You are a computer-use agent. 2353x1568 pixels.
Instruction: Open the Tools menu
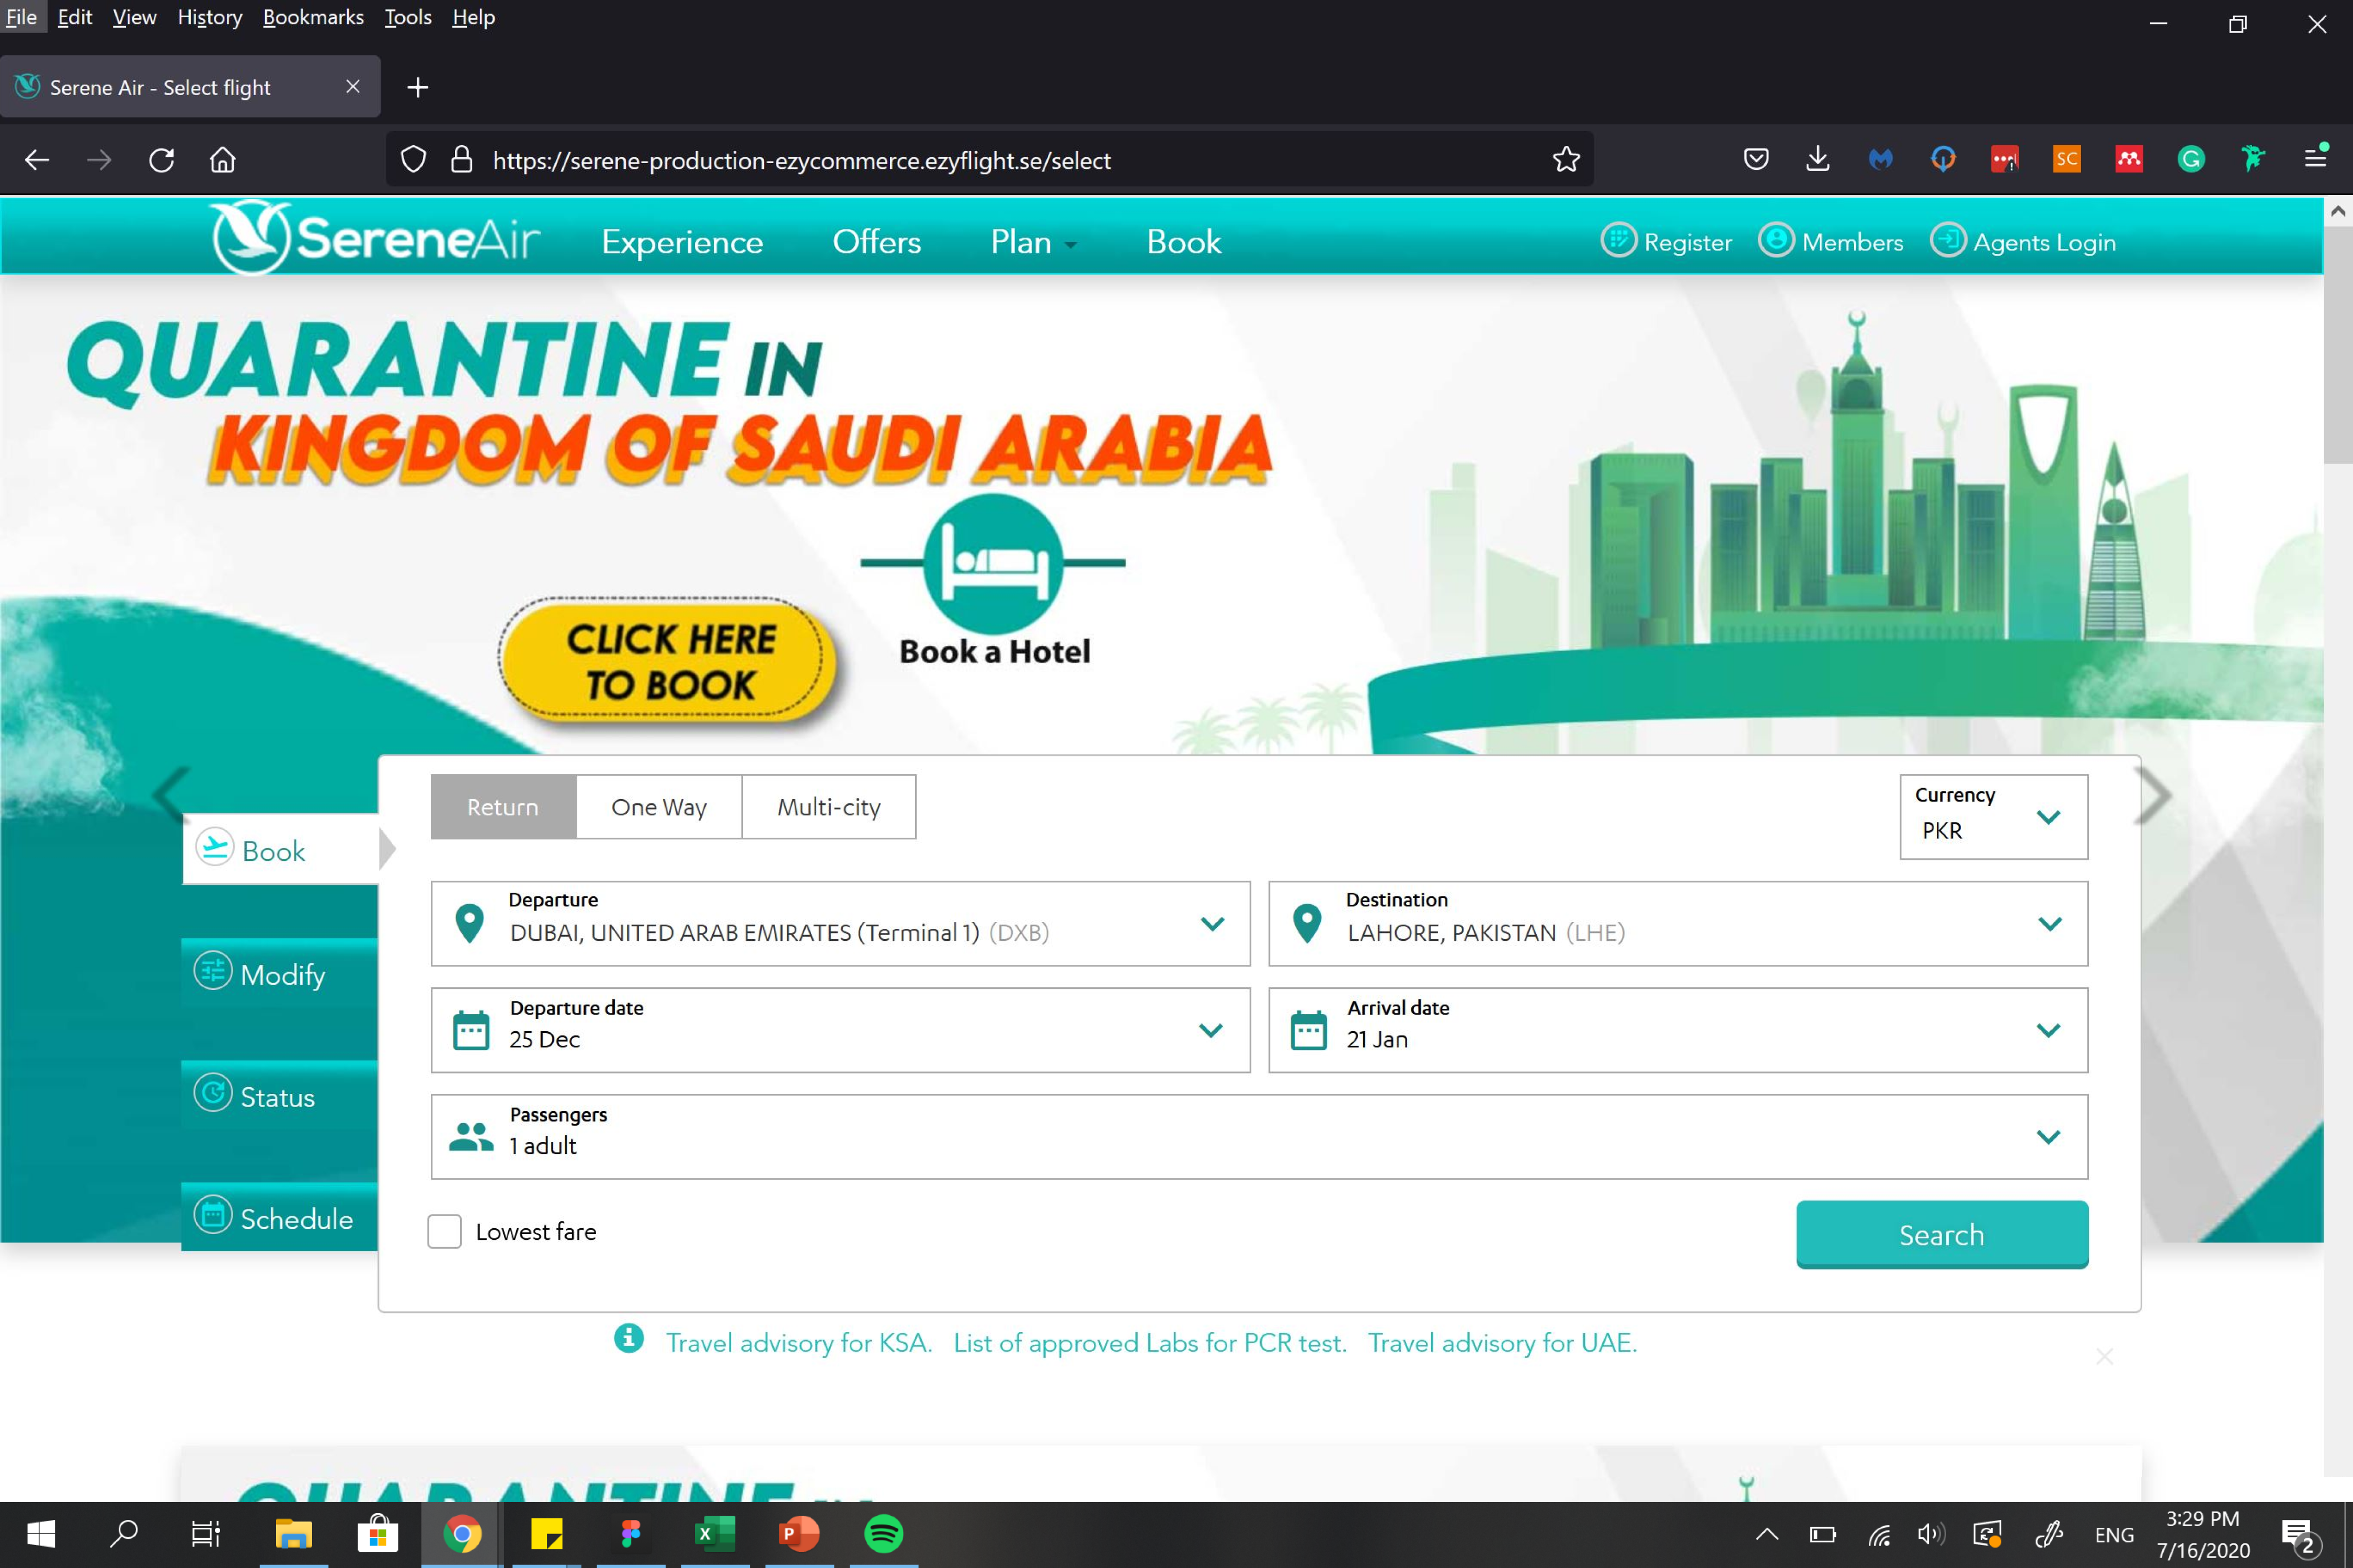pyautogui.click(x=408, y=17)
